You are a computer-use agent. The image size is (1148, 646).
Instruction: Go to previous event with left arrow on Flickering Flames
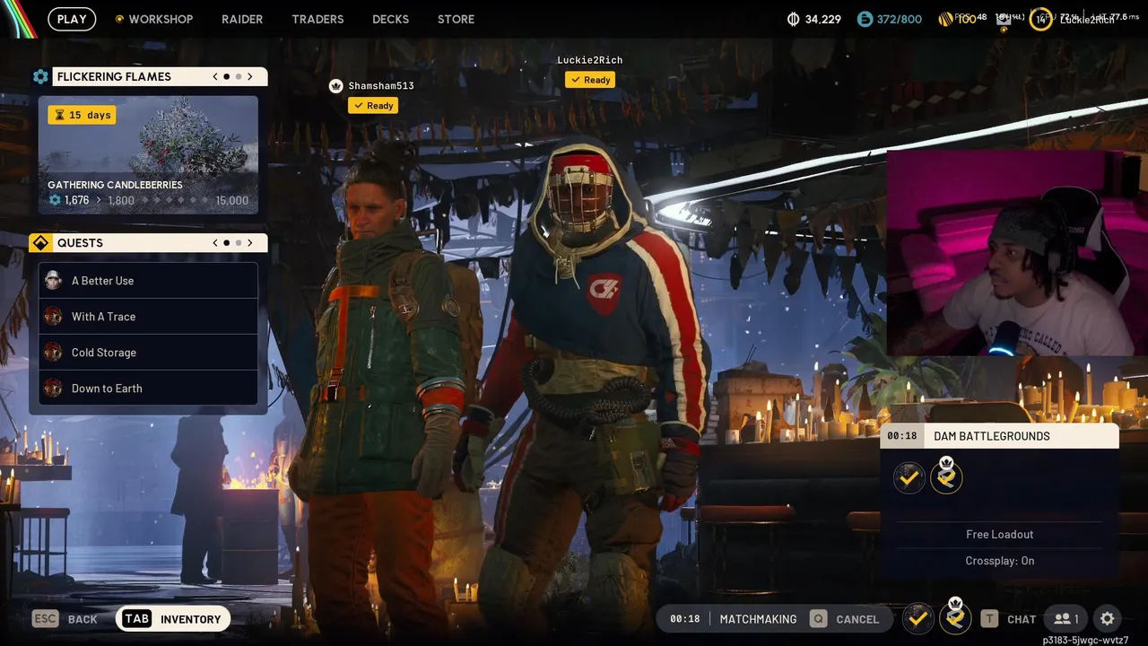[x=215, y=77]
